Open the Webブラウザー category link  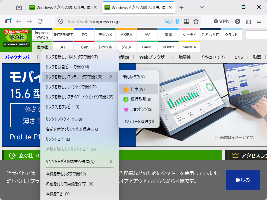(x=154, y=57)
